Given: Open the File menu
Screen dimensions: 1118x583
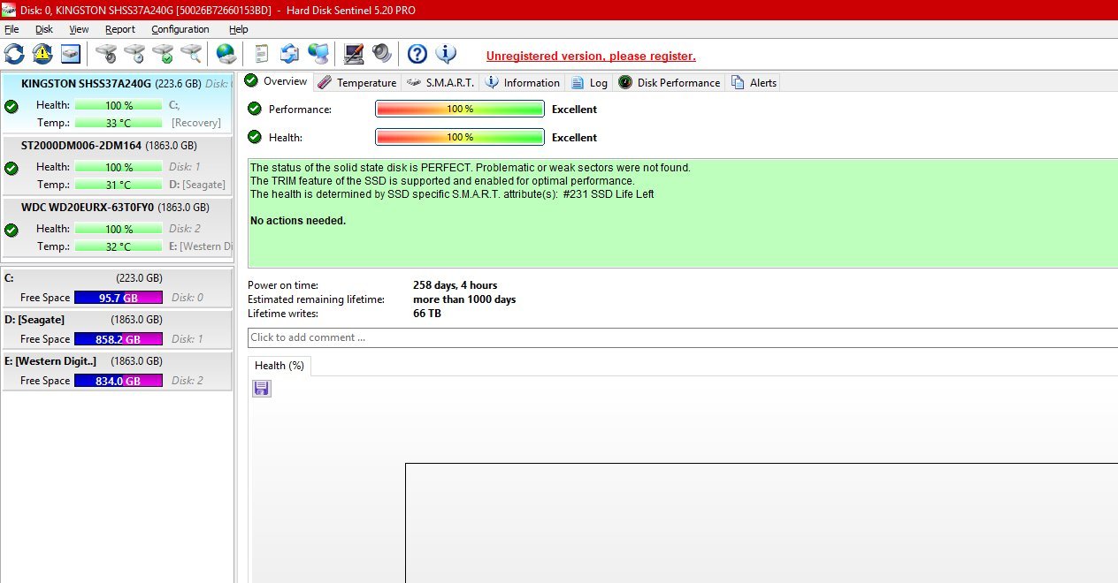Looking at the screenshot, I should [11, 29].
